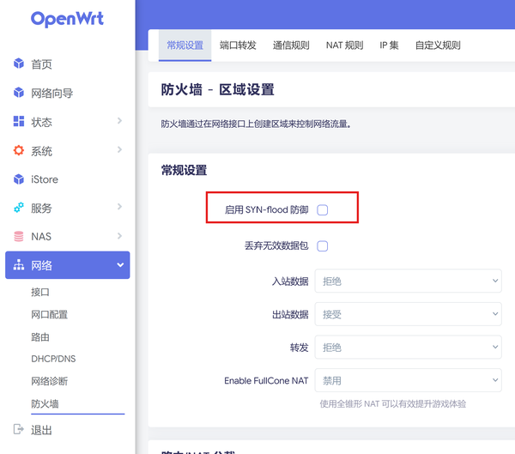Switch to the 端口转发 tab
This screenshot has width=515, height=454.
(x=238, y=45)
